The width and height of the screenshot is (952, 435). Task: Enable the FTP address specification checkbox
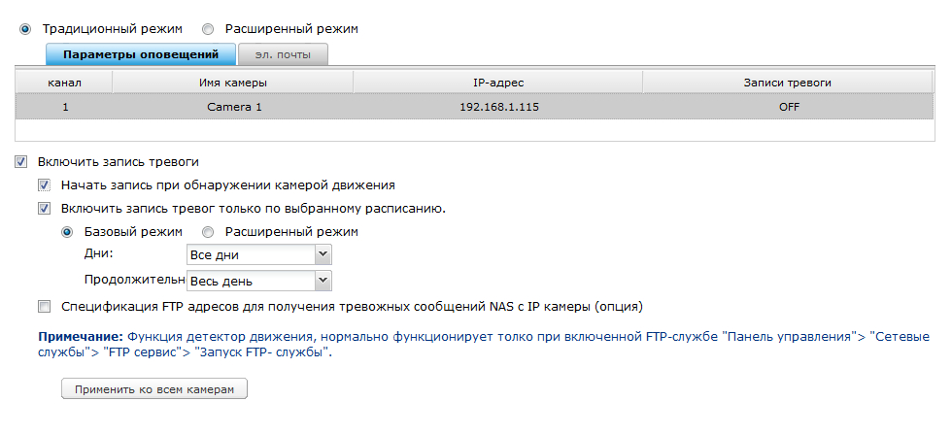coord(44,307)
